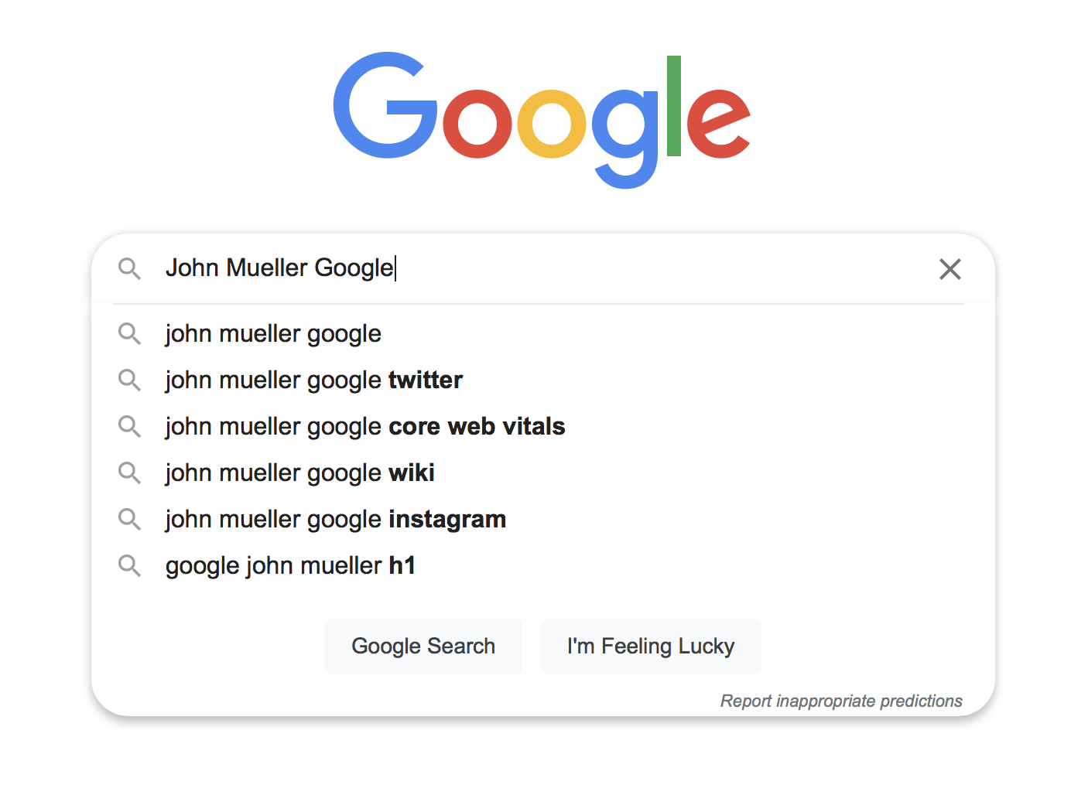
Task: Select 'john mueller google instagram' suggestion
Action: click(x=335, y=520)
